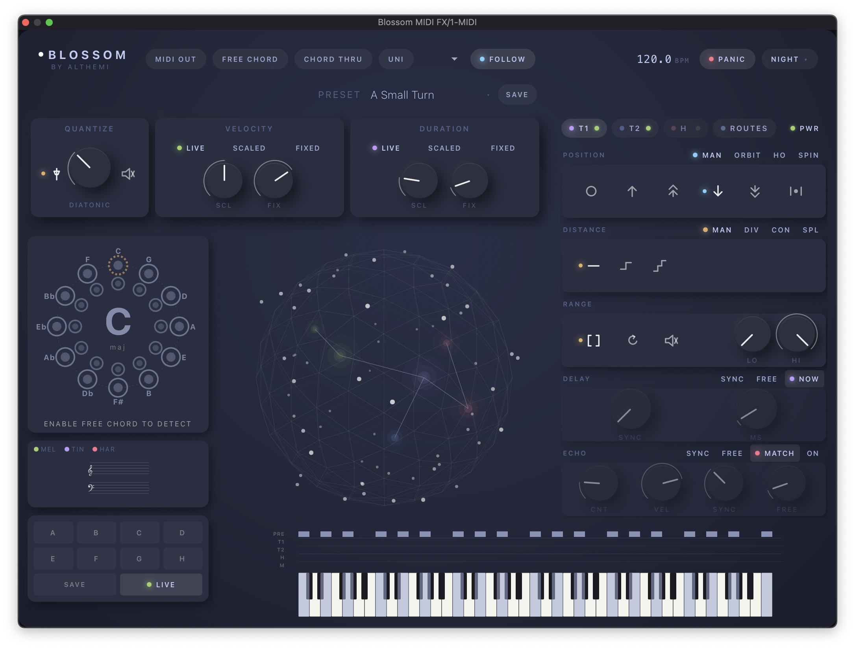The height and width of the screenshot is (649, 855).
Task: Select the single up arrow position icon
Action: [632, 192]
